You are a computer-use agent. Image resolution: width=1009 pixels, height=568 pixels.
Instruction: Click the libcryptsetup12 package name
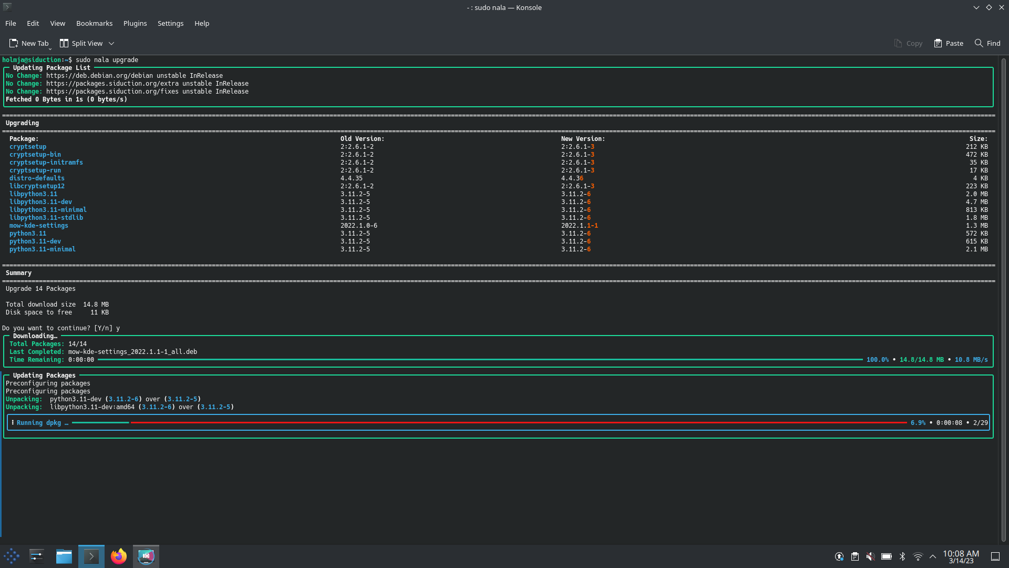tap(37, 186)
